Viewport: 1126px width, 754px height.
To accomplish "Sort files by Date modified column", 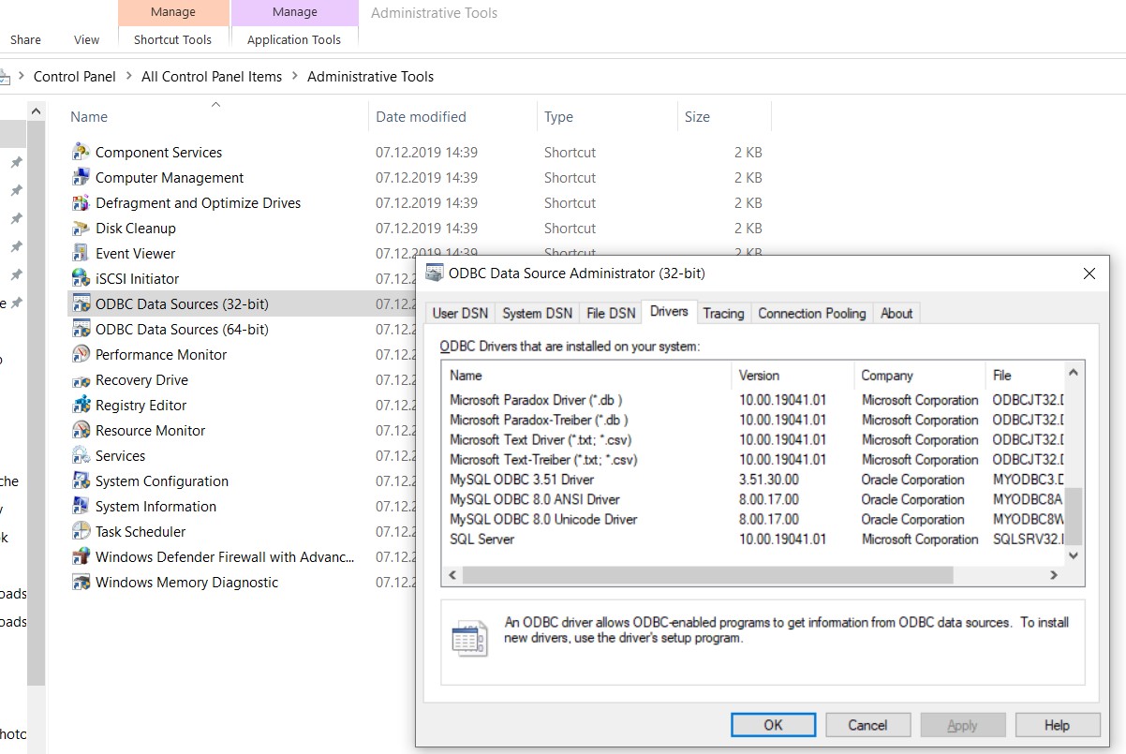I will point(421,117).
